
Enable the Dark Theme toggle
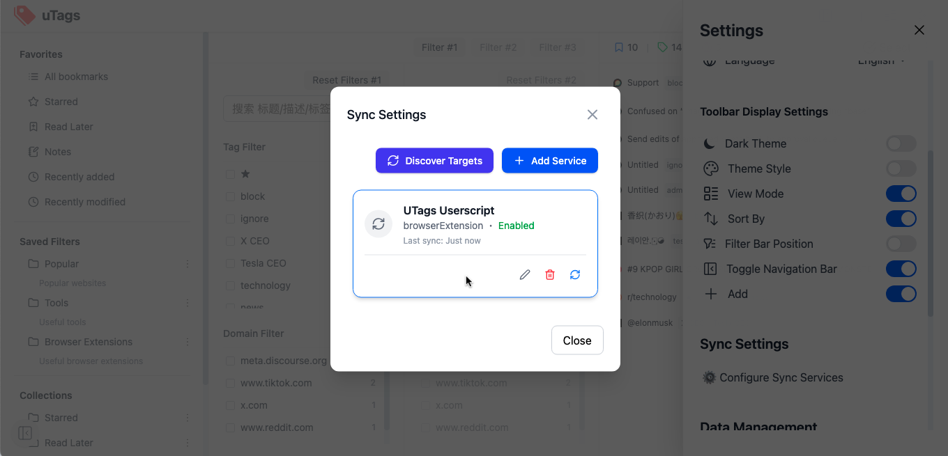tap(901, 143)
